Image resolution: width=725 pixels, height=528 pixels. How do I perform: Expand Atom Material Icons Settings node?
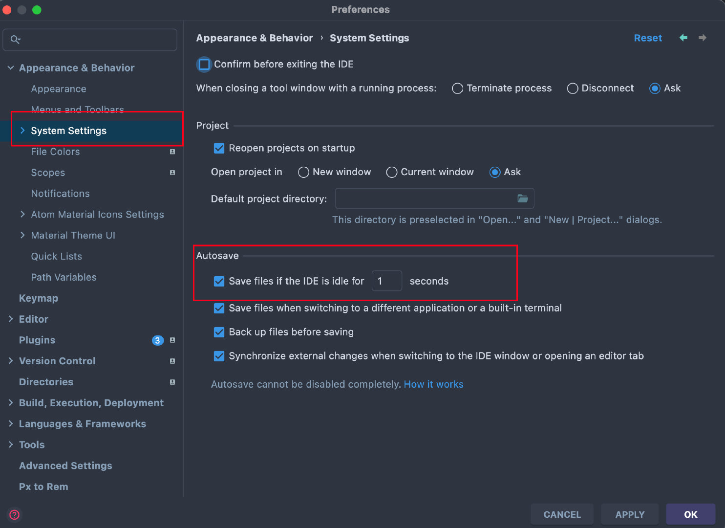(22, 214)
